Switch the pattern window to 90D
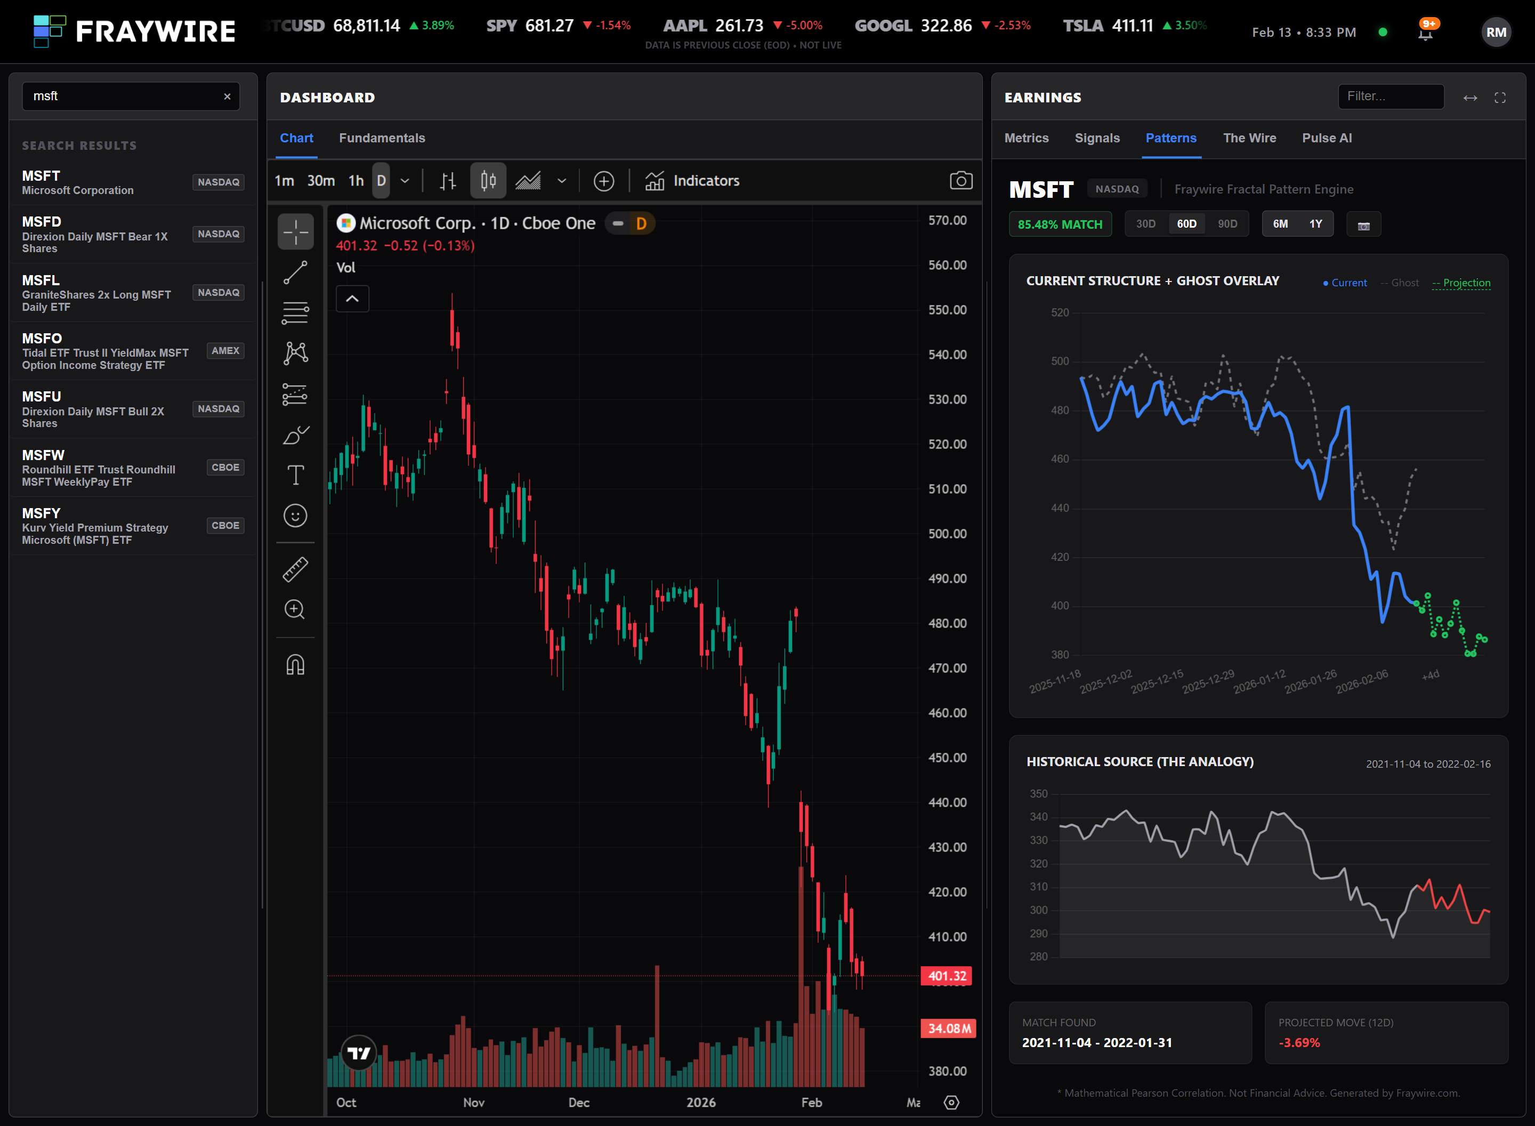The width and height of the screenshot is (1535, 1126). 1227,224
